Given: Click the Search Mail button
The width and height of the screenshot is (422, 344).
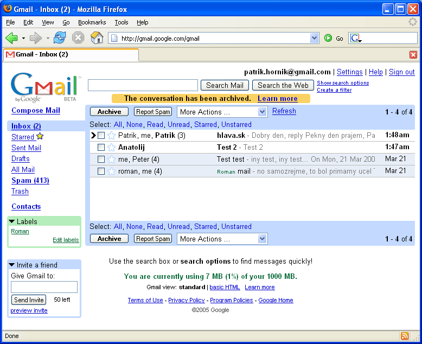Looking at the screenshot, I should (x=225, y=85).
